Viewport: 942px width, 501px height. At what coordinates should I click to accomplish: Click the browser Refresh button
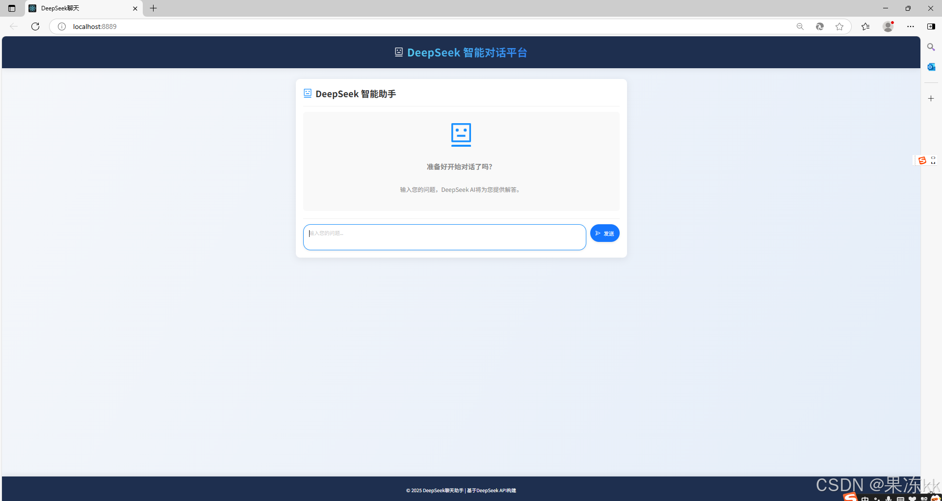[35, 26]
